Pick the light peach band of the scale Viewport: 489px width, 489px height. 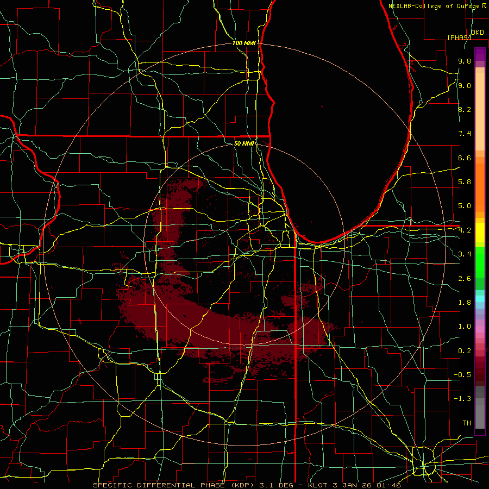480,111
